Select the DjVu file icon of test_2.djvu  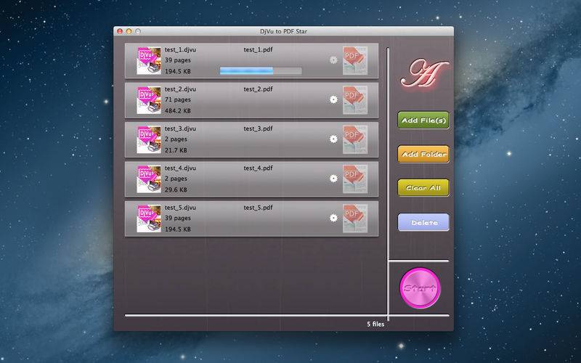click(x=149, y=100)
